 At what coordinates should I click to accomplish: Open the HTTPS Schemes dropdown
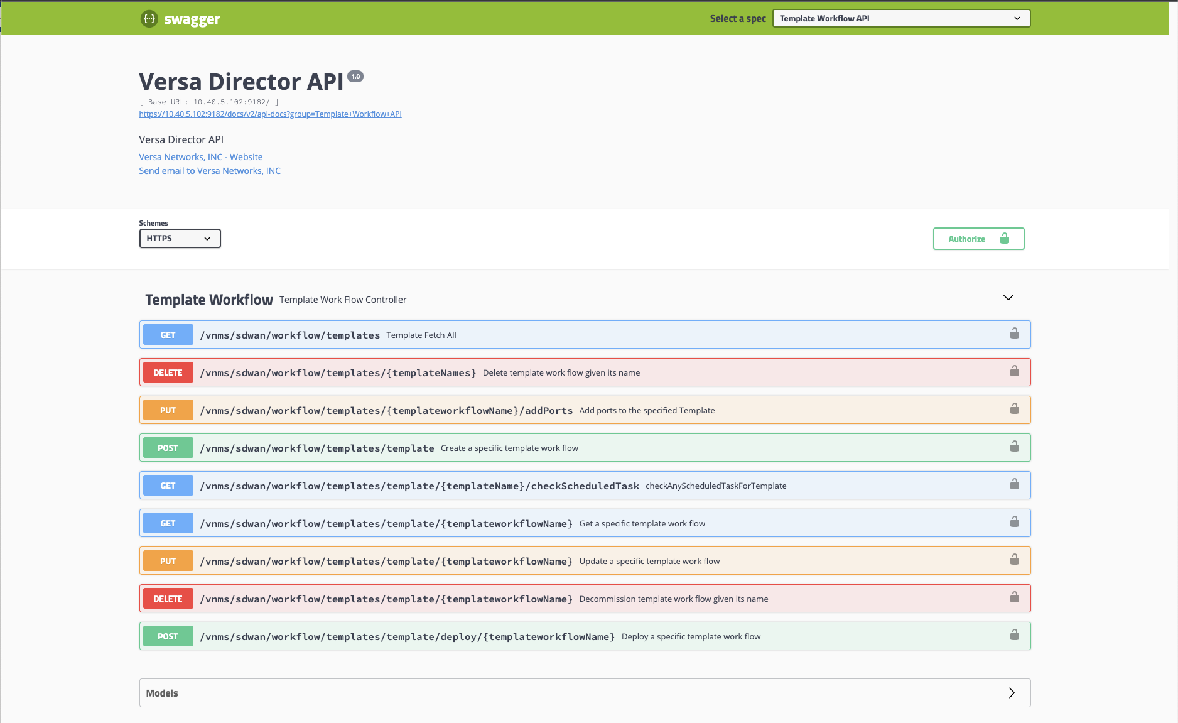coord(180,239)
